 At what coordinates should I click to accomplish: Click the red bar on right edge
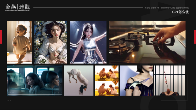point(195,37)
